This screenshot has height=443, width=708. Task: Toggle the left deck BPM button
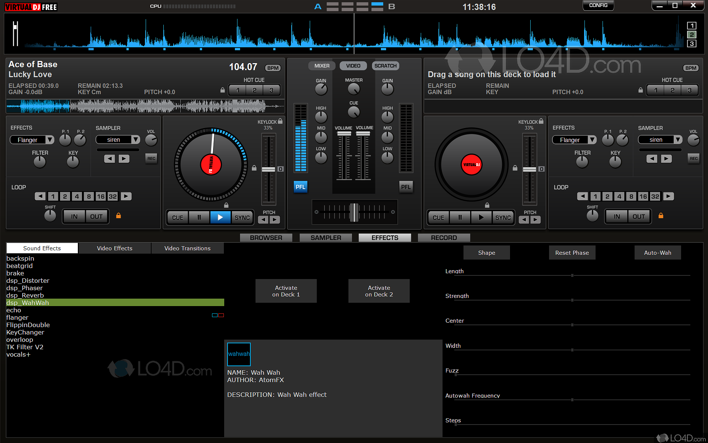pos(273,68)
